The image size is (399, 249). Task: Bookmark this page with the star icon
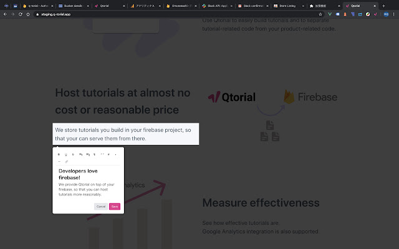coord(320,14)
